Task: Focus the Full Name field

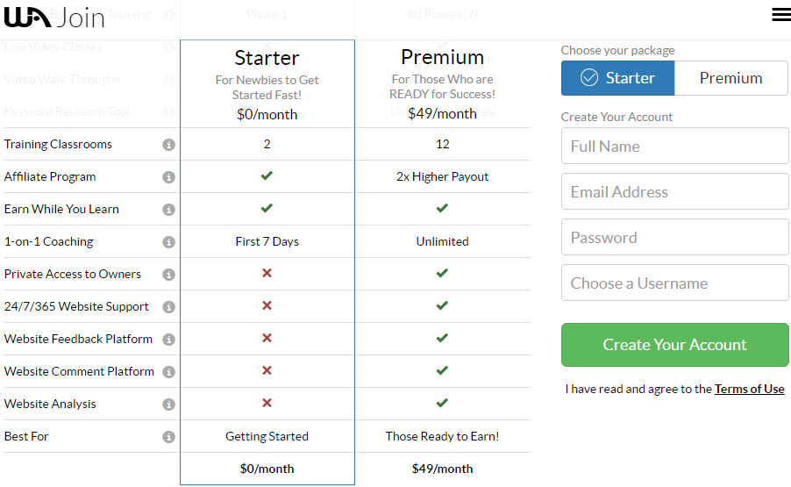Action: [675, 146]
